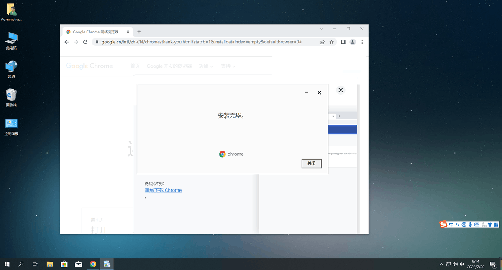The width and height of the screenshot is (502, 270).
Task: Open the emoji smiley on Sogou bar
Action: (464, 225)
